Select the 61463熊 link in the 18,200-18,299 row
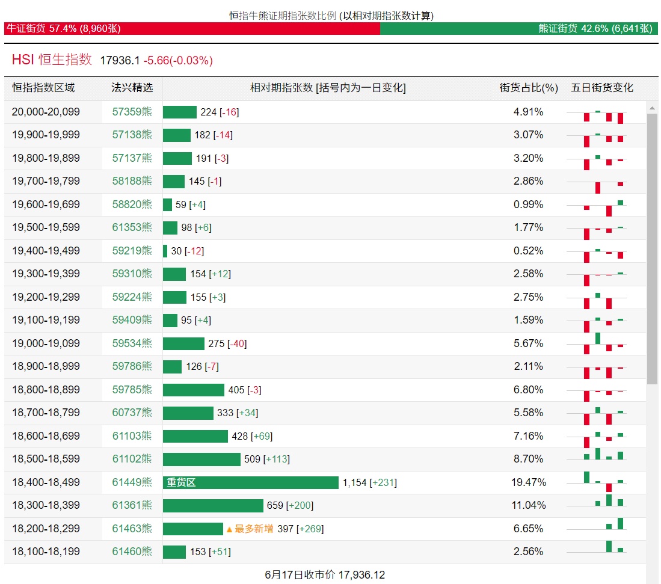 [132, 529]
